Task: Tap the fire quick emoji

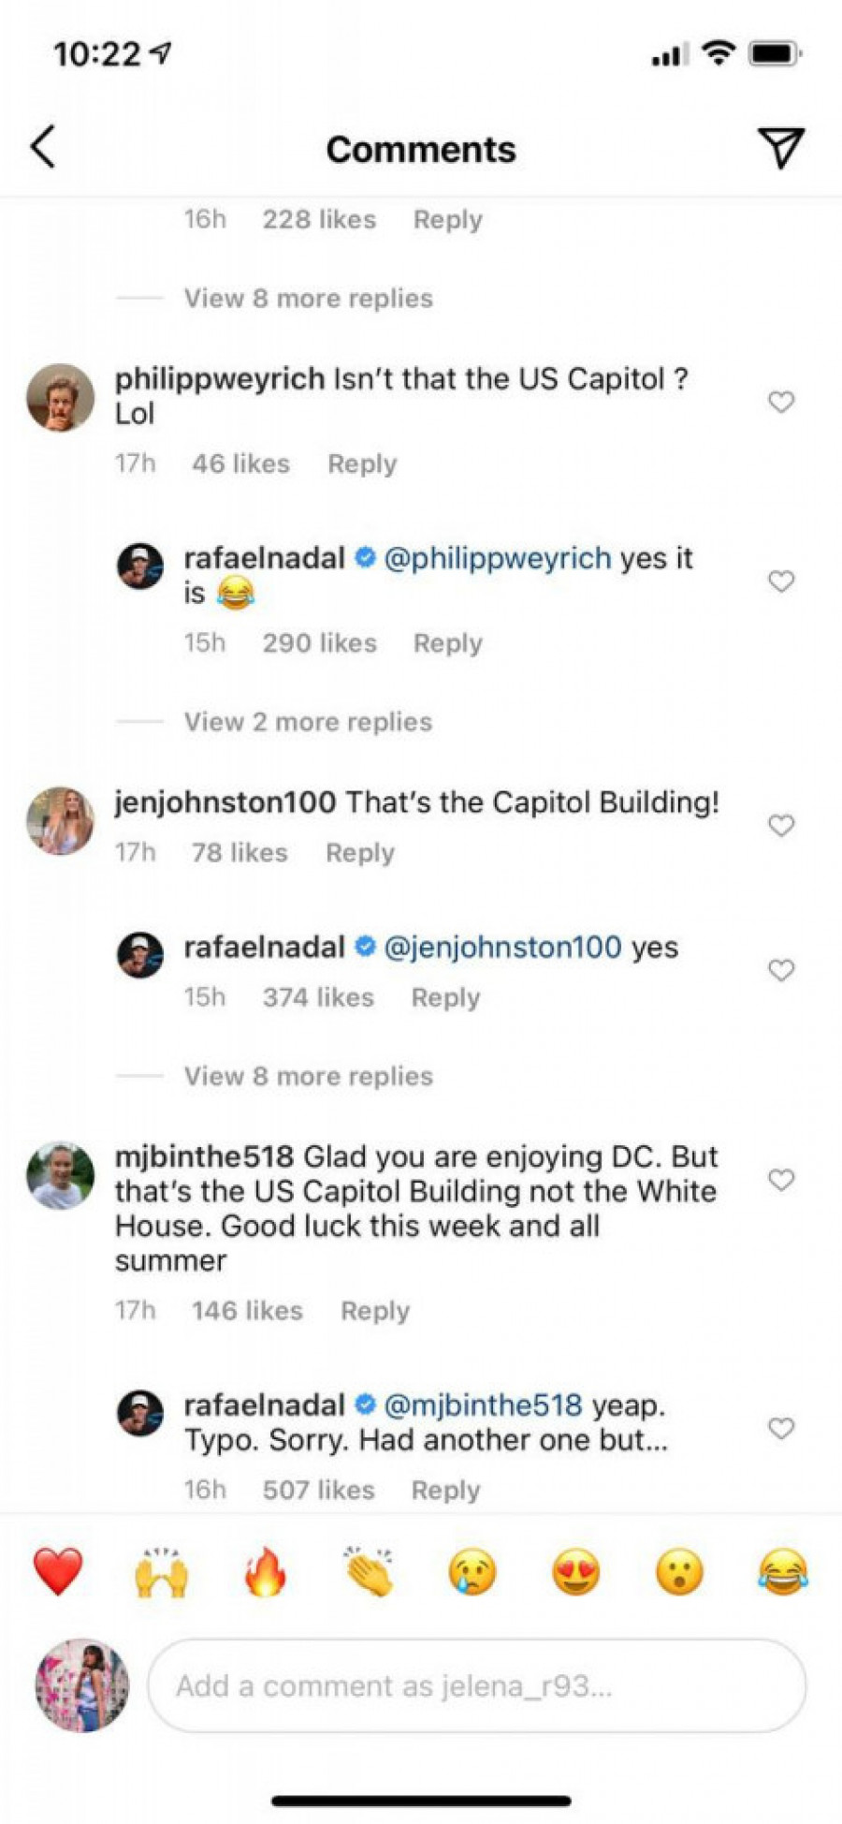Action: click(x=265, y=1571)
